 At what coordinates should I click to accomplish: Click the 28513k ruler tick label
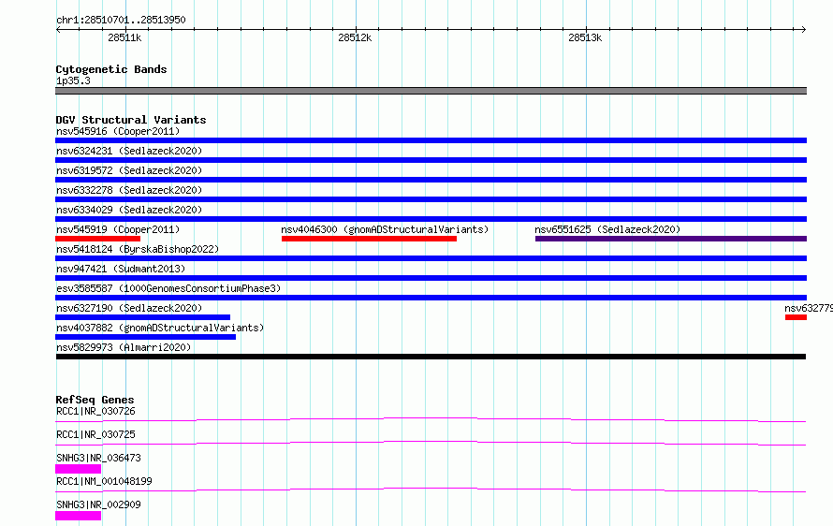[x=585, y=37]
